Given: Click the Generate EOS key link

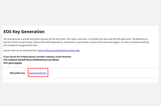Looking at the screenshot, I should pyautogui.click(x=38, y=73).
